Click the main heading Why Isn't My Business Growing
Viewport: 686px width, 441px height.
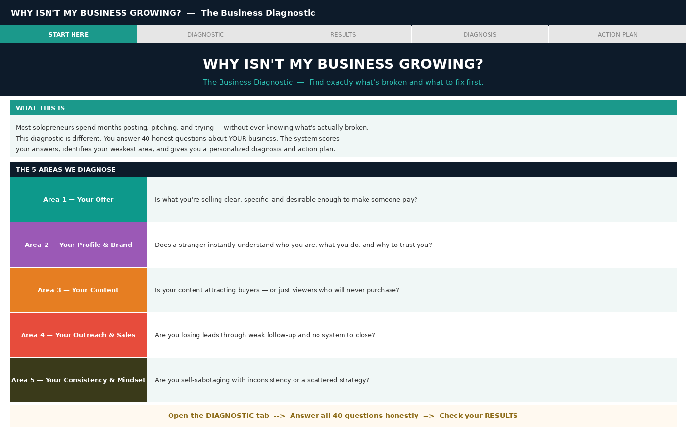coord(343,64)
